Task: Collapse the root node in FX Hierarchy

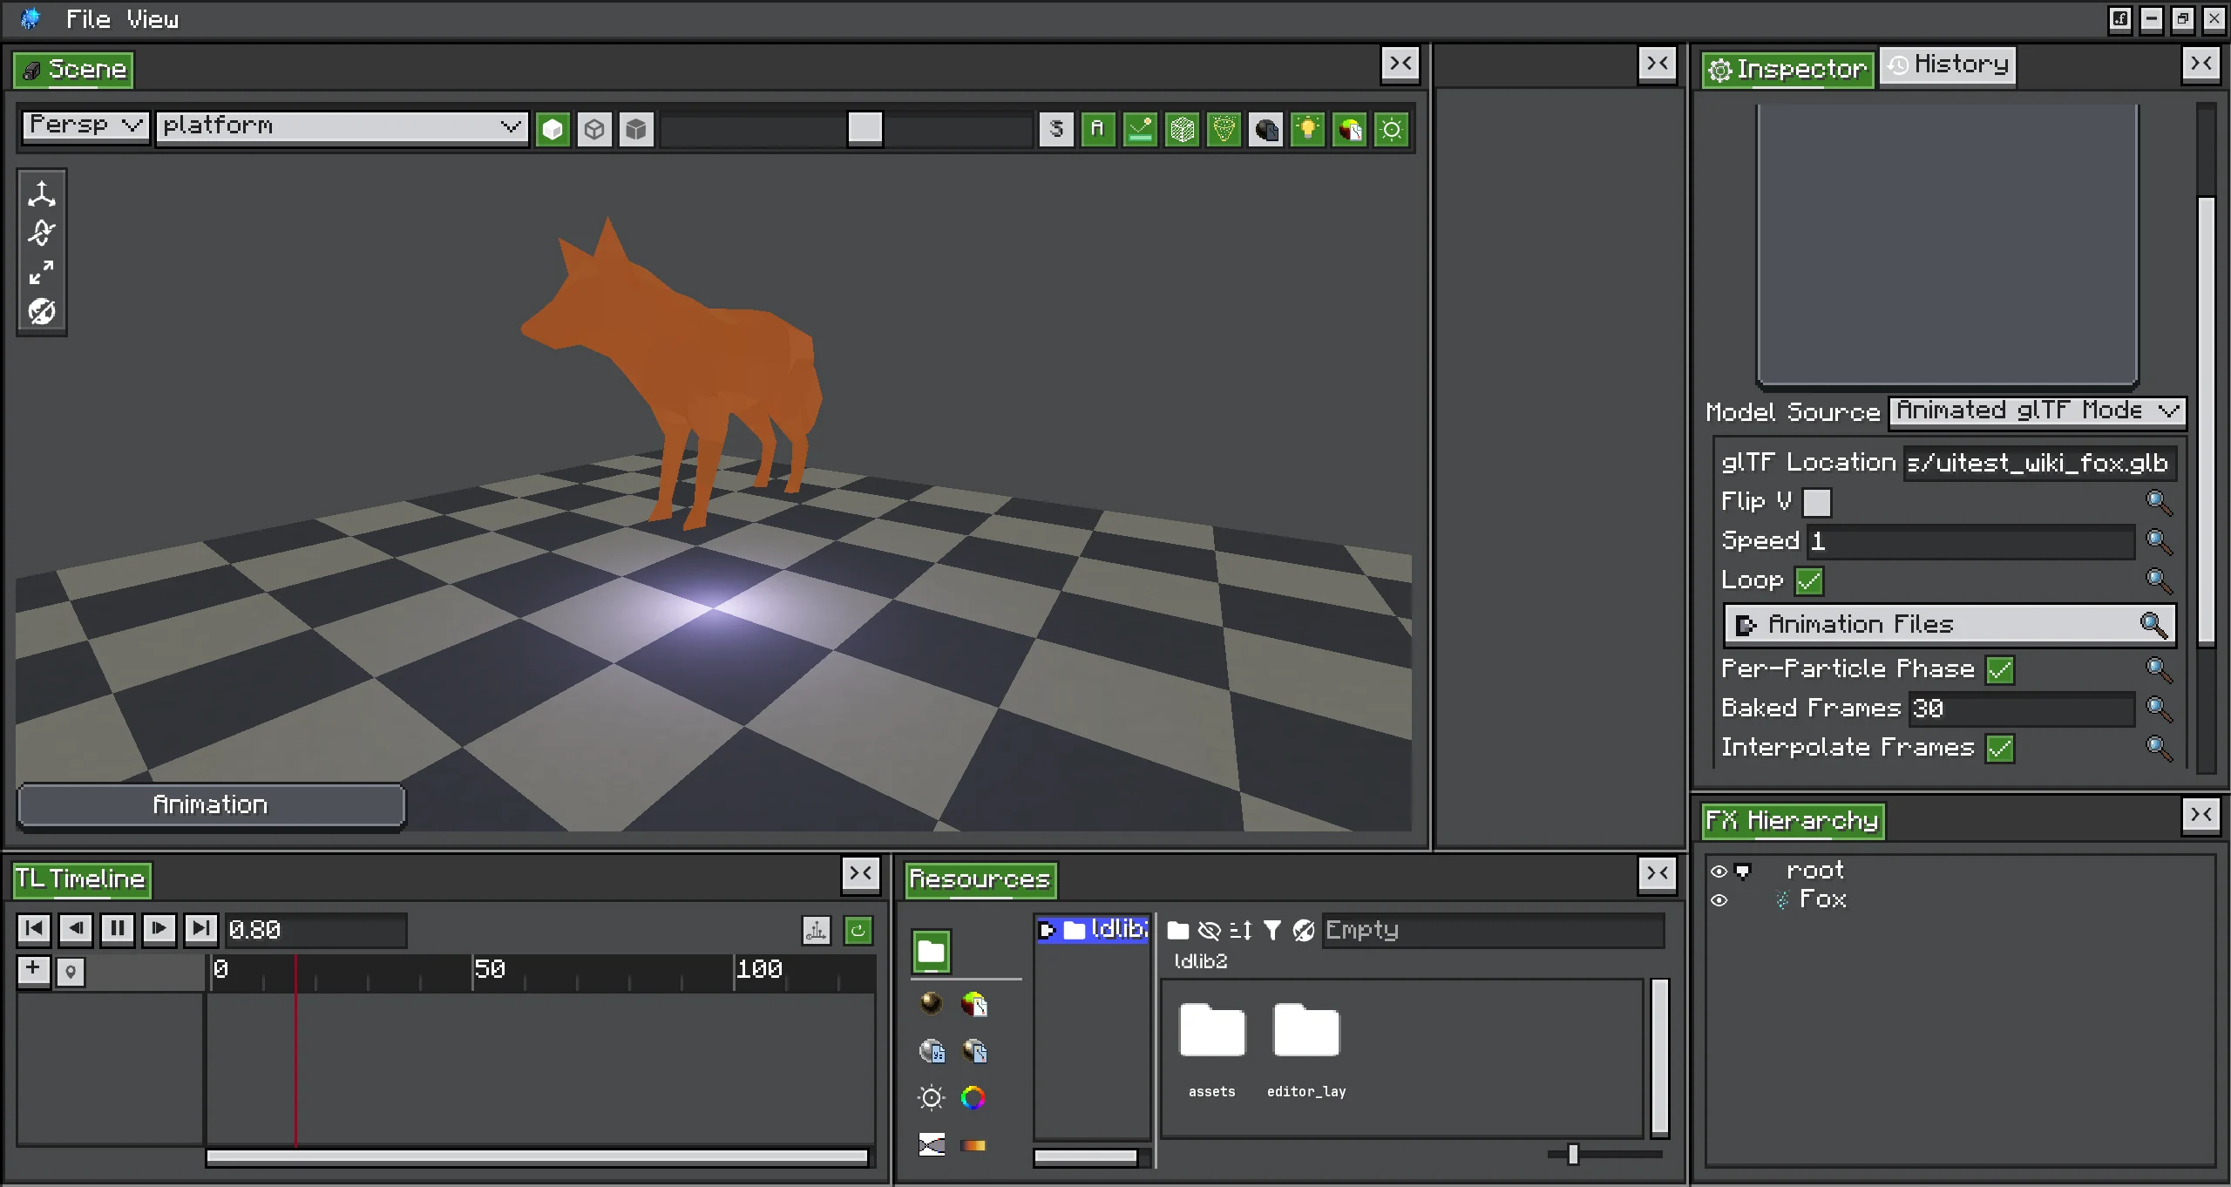Action: point(1742,872)
